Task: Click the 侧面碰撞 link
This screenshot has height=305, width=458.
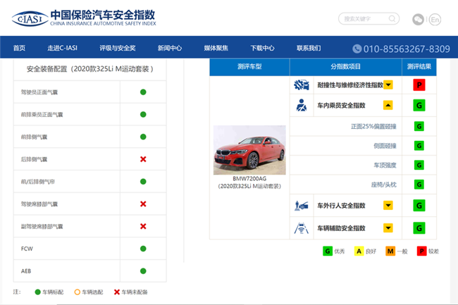Action: pyautogui.click(x=385, y=146)
